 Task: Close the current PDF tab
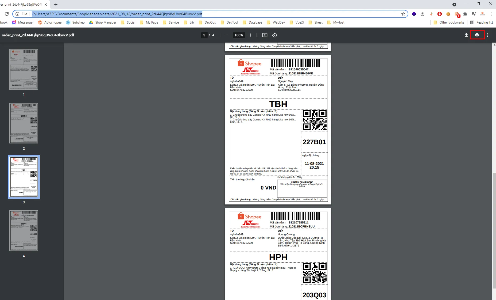[x=46, y=5]
